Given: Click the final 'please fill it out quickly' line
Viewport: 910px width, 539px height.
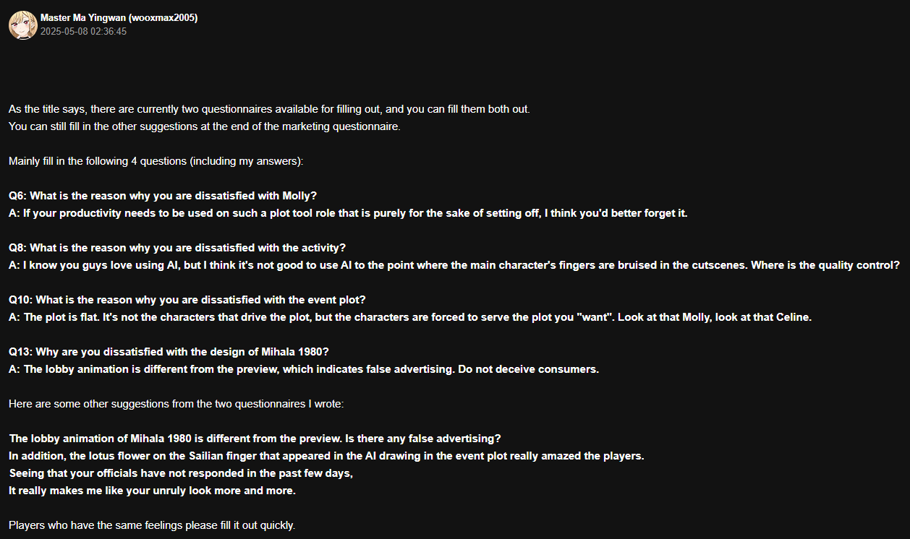Looking at the screenshot, I should pos(152,525).
